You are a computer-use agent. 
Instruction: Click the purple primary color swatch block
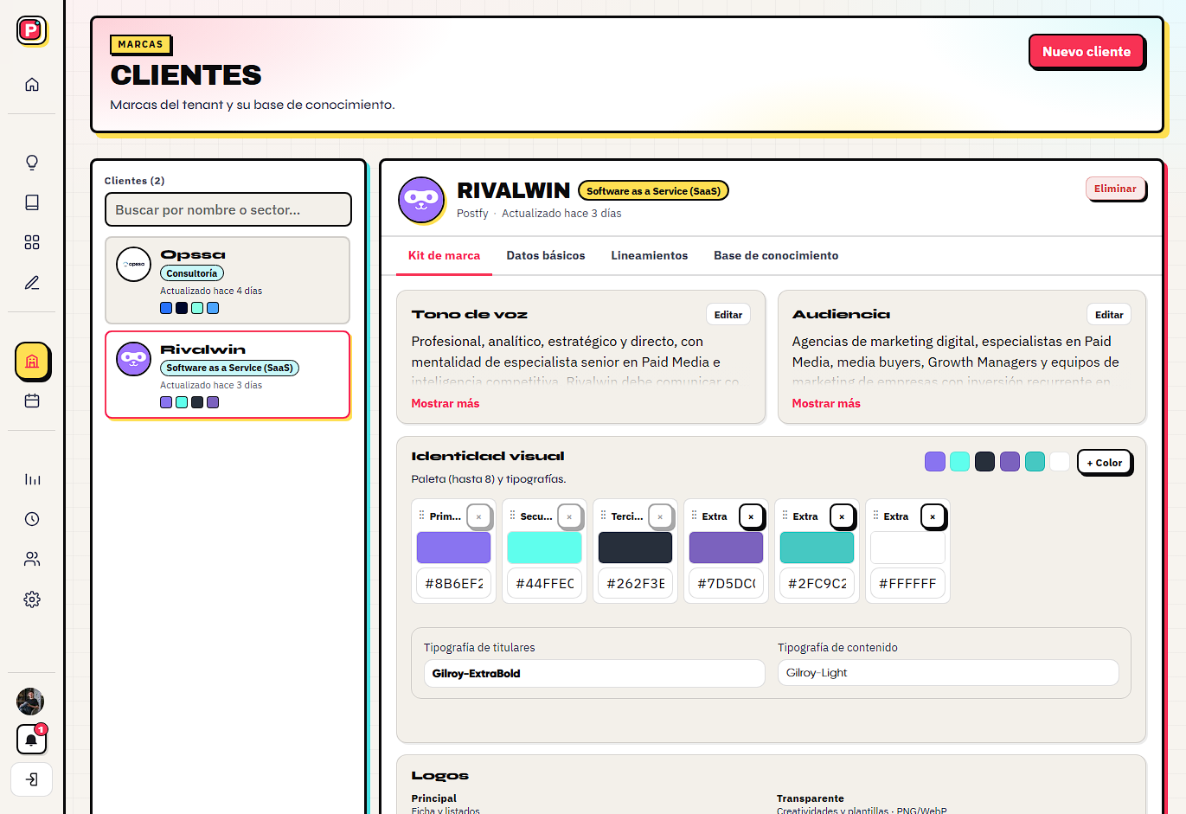pos(453,548)
